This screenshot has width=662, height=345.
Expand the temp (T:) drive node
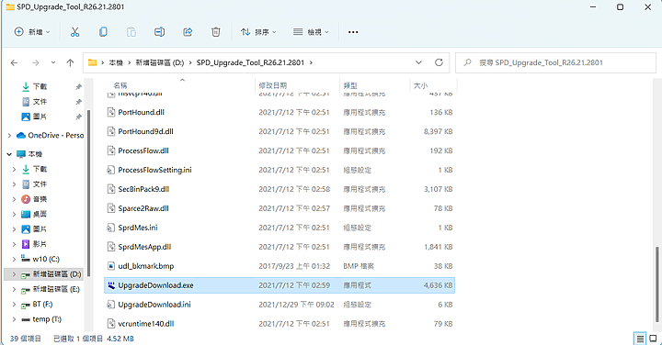[14, 319]
